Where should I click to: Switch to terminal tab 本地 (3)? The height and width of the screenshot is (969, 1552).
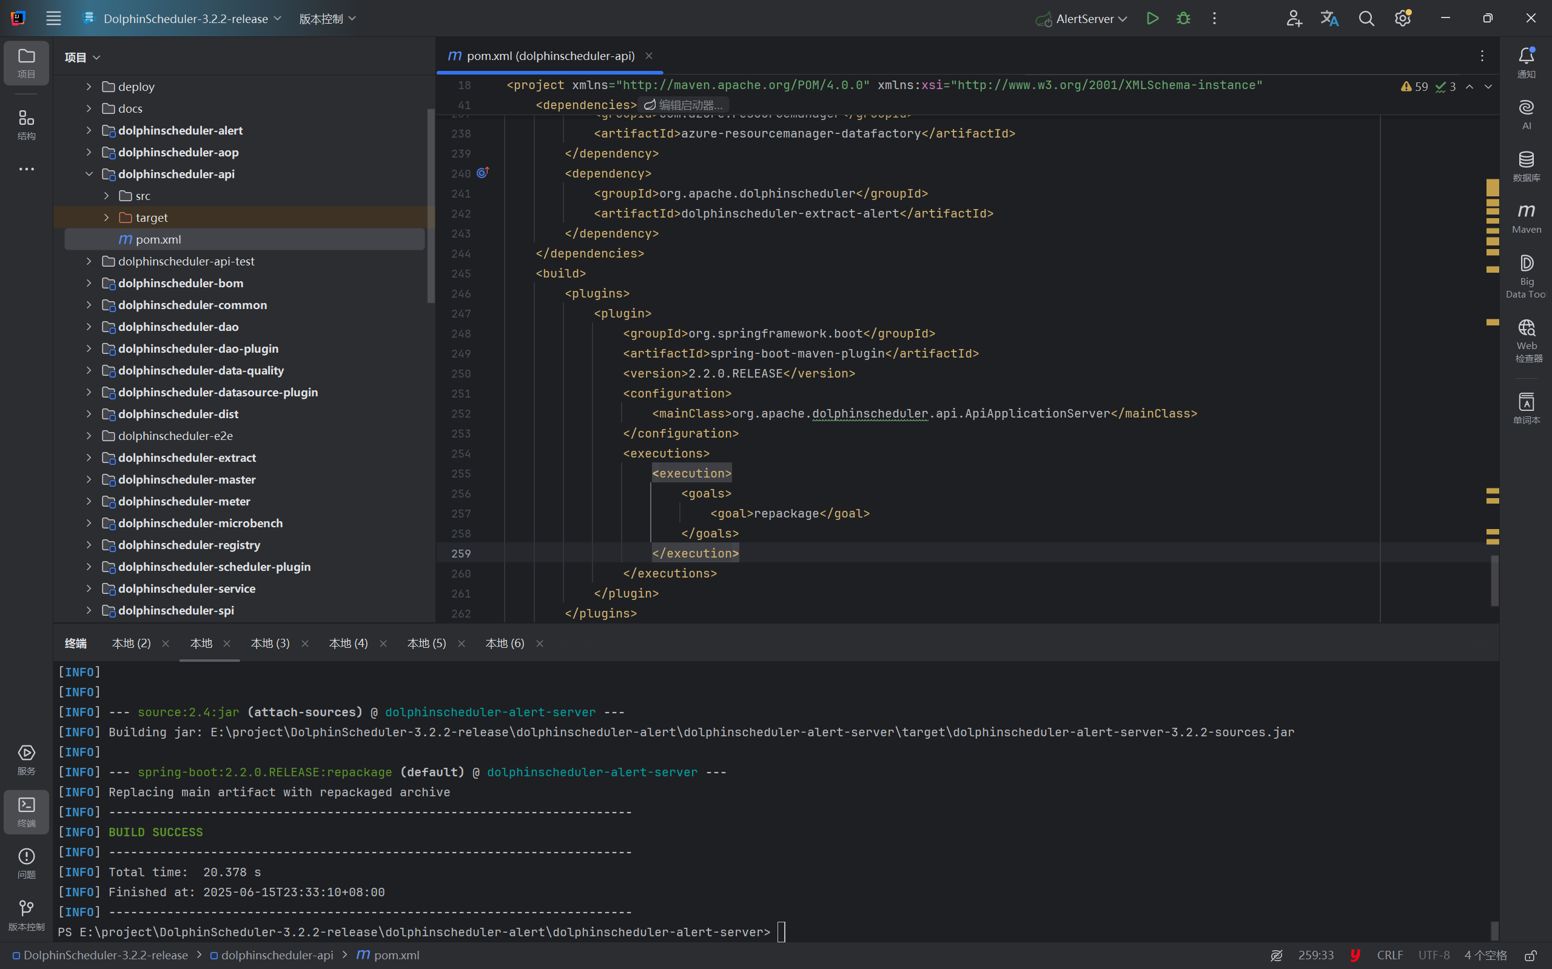[x=270, y=643]
